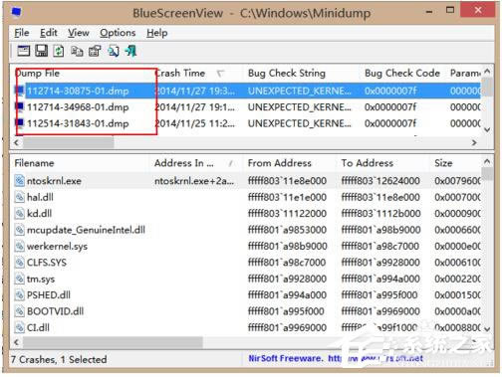Screen dimensions: 502x377
Task: Open the View menu
Action: (79, 33)
